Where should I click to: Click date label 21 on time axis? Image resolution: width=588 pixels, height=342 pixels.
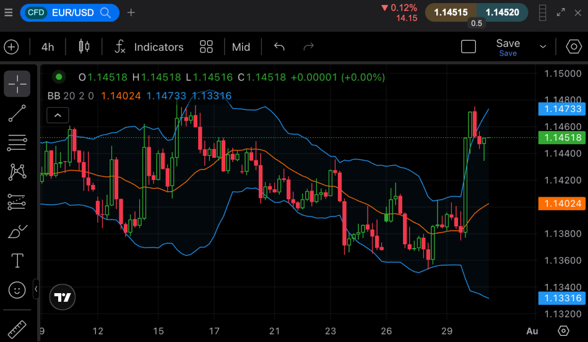[x=274, y=331]
